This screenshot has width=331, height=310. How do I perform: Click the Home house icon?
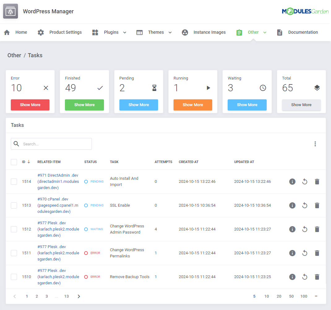pyautogui.click(x=7, y=32)
